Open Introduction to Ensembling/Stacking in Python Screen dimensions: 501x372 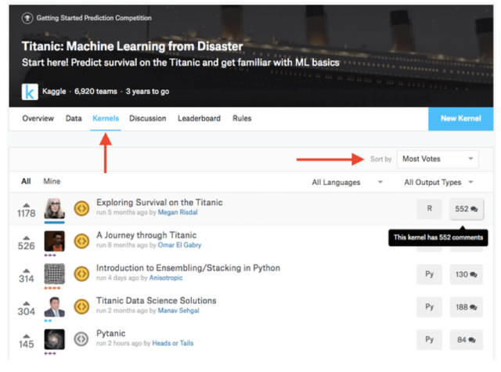coord(188,268)
